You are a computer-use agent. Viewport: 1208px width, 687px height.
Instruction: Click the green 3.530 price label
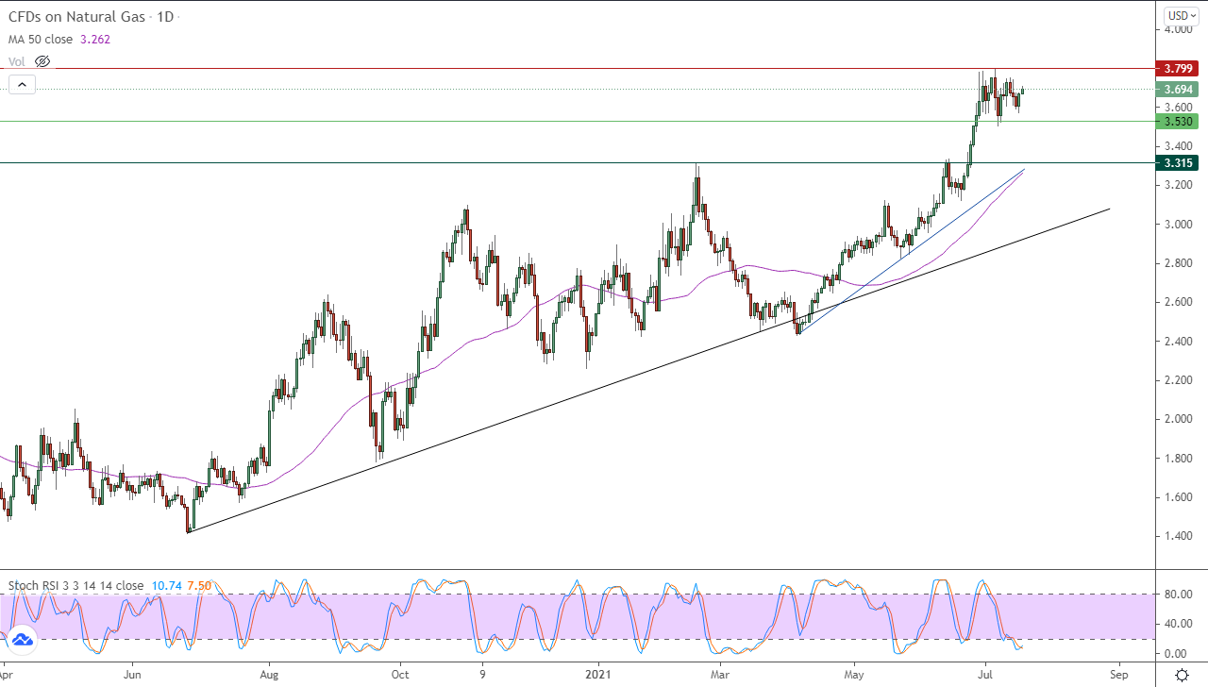tap(1178, 122)
